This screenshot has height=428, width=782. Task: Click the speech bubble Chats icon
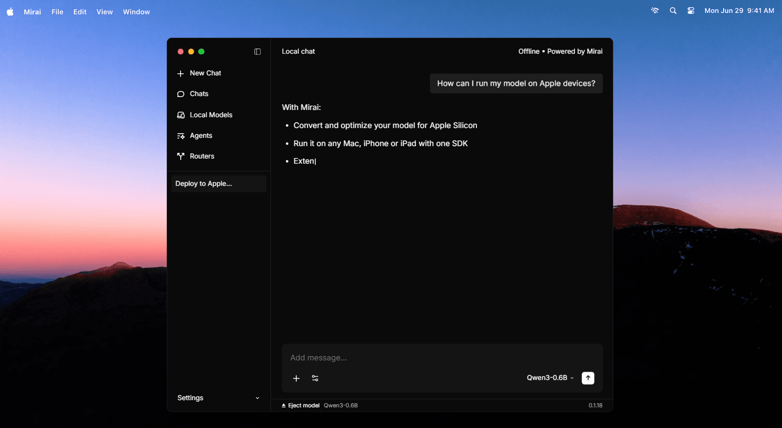click(181, 94)
